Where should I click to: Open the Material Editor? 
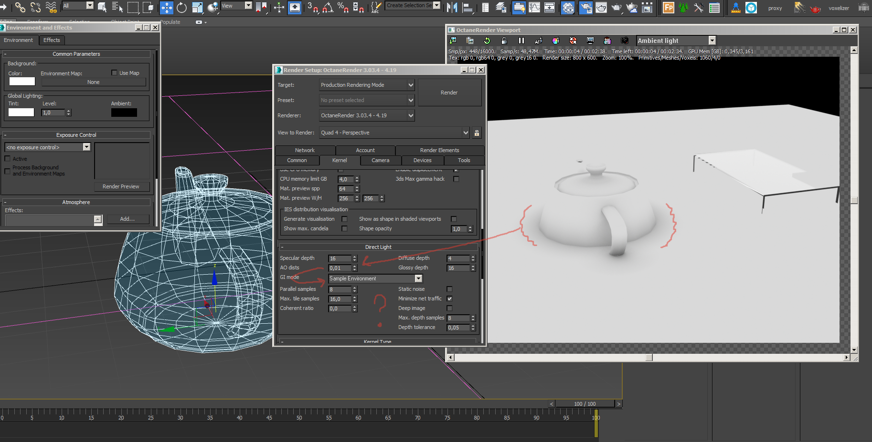click(567, 7)
